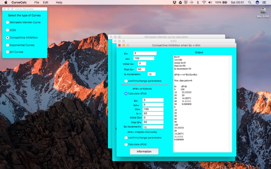Click the 'Io increment=10' line in Output

tap(183, 69)
